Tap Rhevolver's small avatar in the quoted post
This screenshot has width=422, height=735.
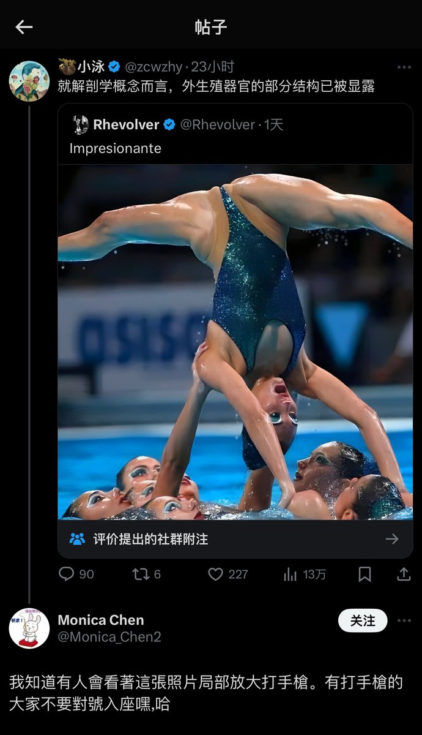[x=80, y=124]
